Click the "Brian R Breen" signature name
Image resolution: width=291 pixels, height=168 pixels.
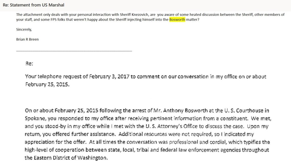tap(27, 39)
